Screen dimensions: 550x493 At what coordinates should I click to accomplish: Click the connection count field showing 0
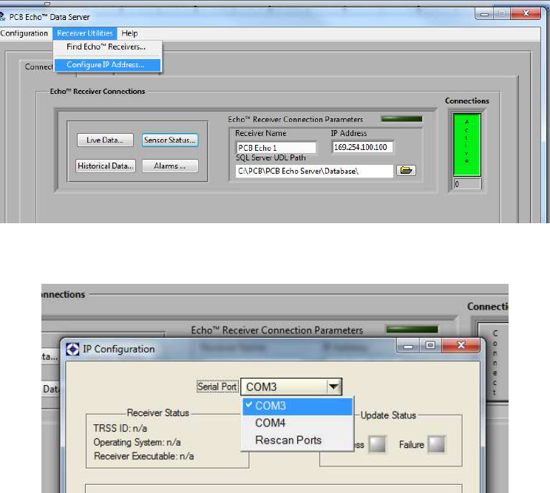click(467, 184)
